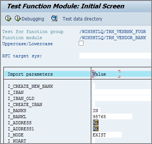The width and height of the screenshot is (152, 144).
Task: Click the I_BANKS value field containing IN
Action: coord(97,111)
